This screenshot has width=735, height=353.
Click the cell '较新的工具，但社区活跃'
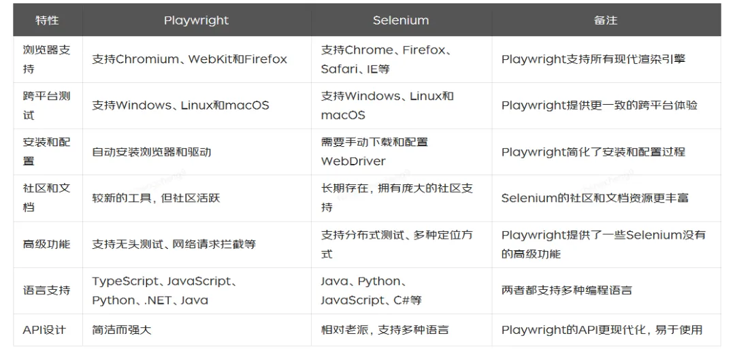pos(157,198)
